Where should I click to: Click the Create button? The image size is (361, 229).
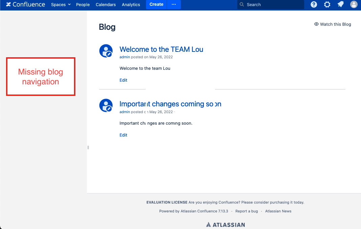click(156, 4)
